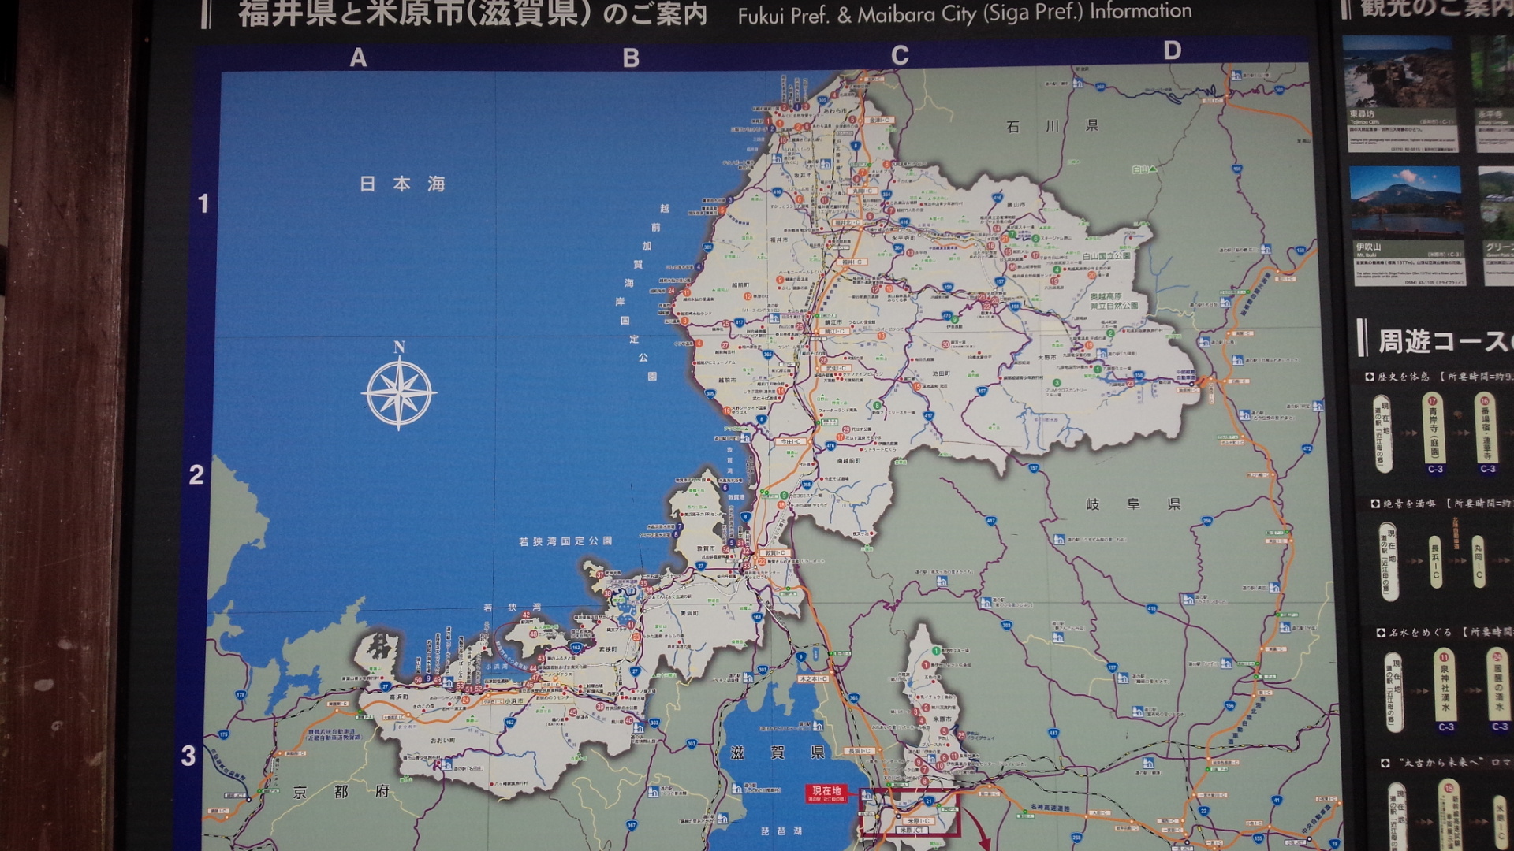Click the 白山 mountain peak marker
The width and height of the screenshot is (1514, 851).
point(1144,169)
